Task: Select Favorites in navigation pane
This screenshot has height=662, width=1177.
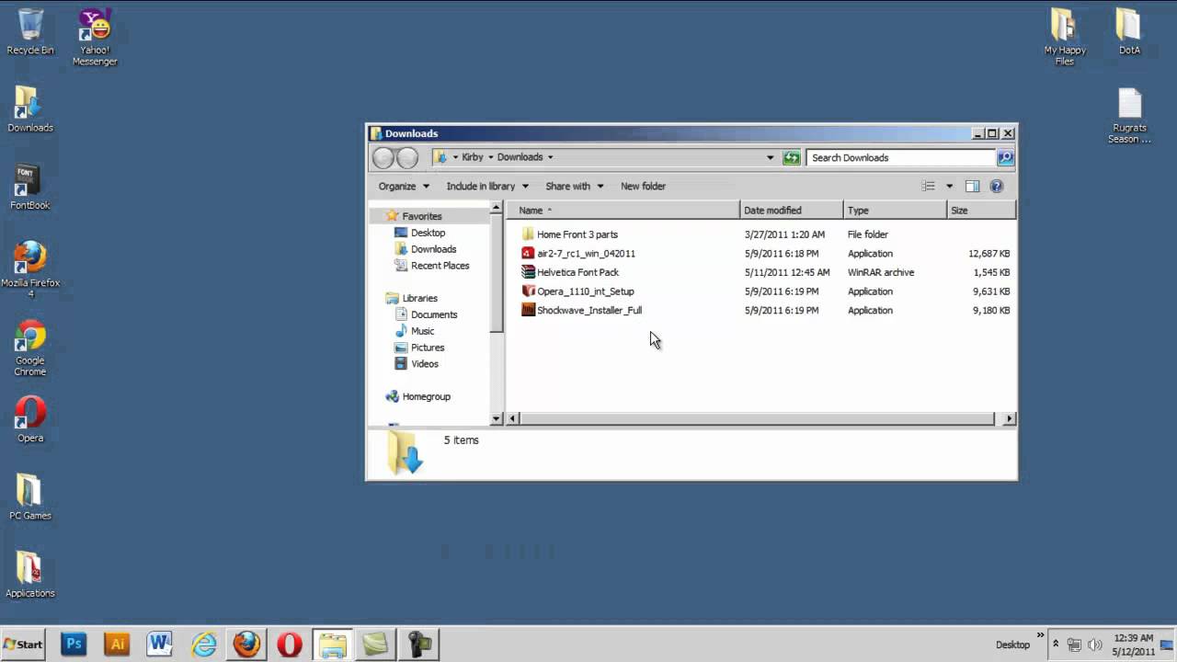Action: 421,216
